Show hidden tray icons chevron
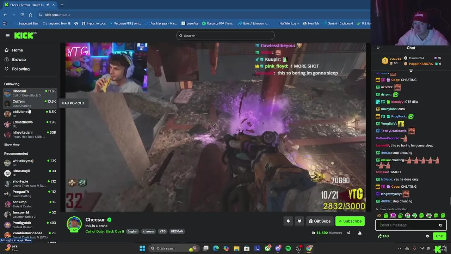Image resolution: width=451 pixels, height=254 pixels. tap(399, 248)
